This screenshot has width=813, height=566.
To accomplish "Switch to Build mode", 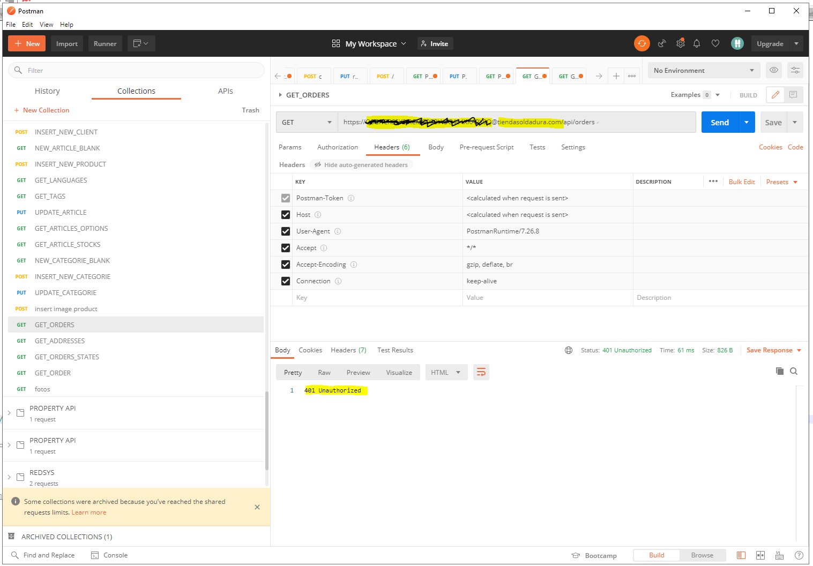I will click(x=657, y=555).
